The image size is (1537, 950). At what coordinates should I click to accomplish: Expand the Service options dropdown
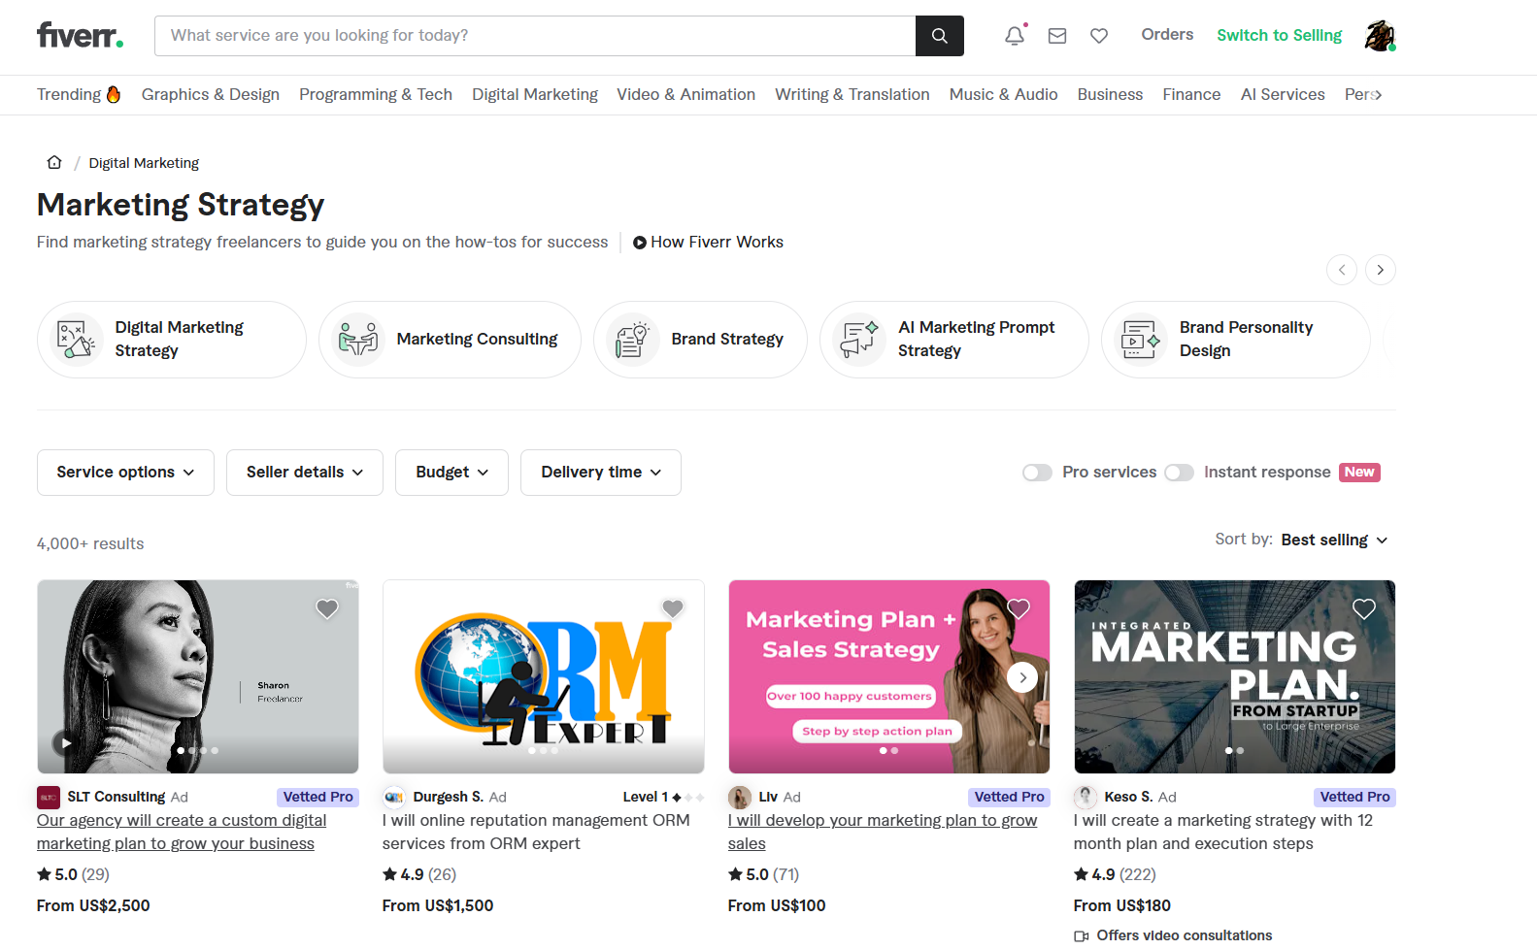pyautogui.click(x=125, y=473)
